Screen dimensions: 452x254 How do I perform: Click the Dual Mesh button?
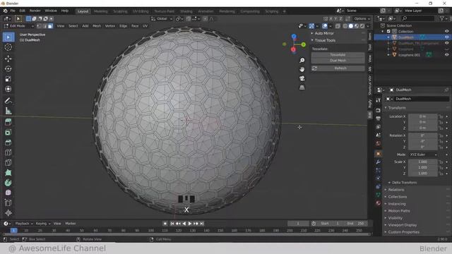(x=338, y=61)
